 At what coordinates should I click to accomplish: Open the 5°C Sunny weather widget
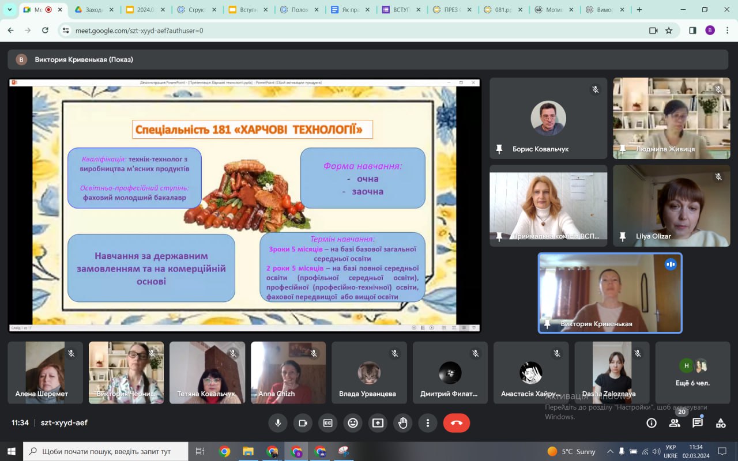572,451
